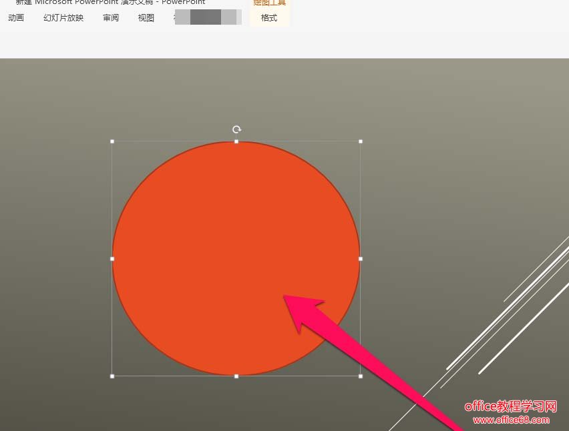569x431 pixels.
Task: Click the bottom-middle resize handle of the circle
Action: point(236,376)
